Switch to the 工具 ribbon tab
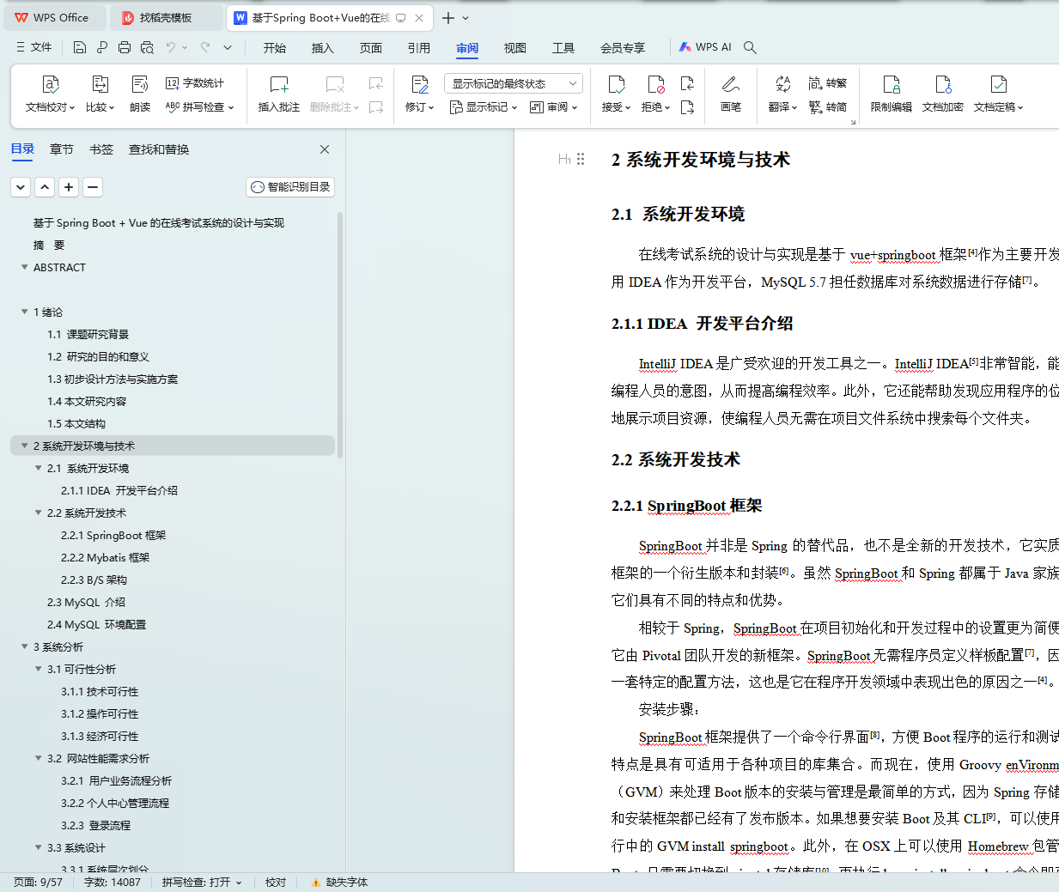 click(x=563, y=48)
